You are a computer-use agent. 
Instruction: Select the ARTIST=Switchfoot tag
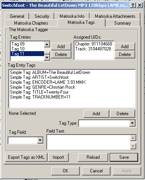click(39, 77)
